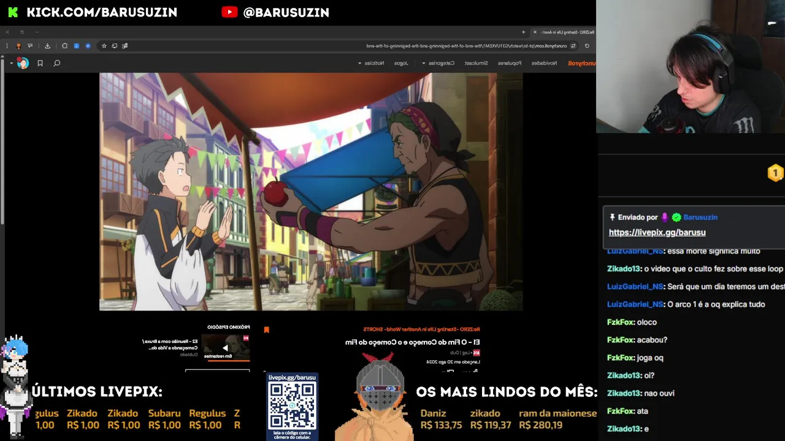Click the gold number 1 badge
Viewport: 785px width, 441px height.
pos(775,173)
